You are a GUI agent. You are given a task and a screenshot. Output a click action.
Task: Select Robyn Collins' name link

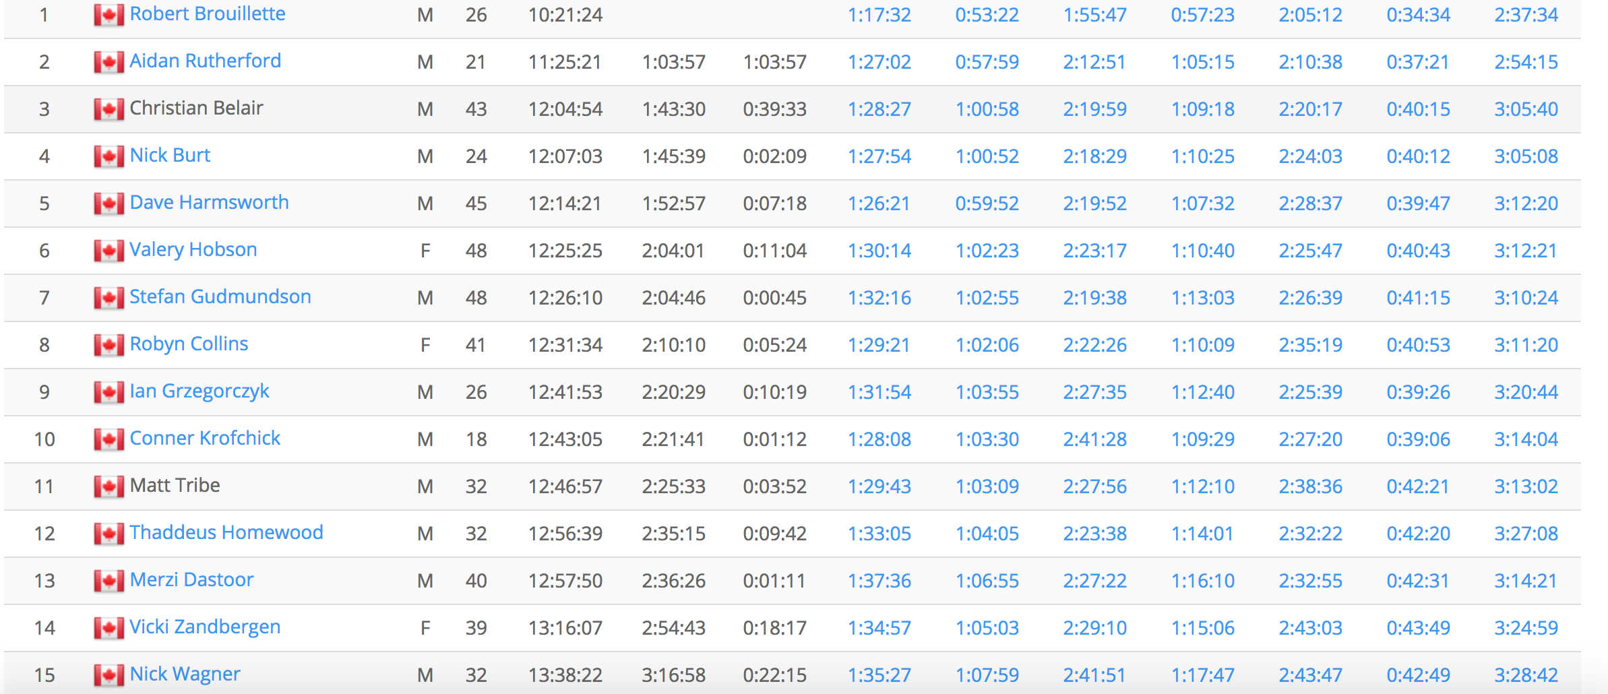[x=189, y=344]
